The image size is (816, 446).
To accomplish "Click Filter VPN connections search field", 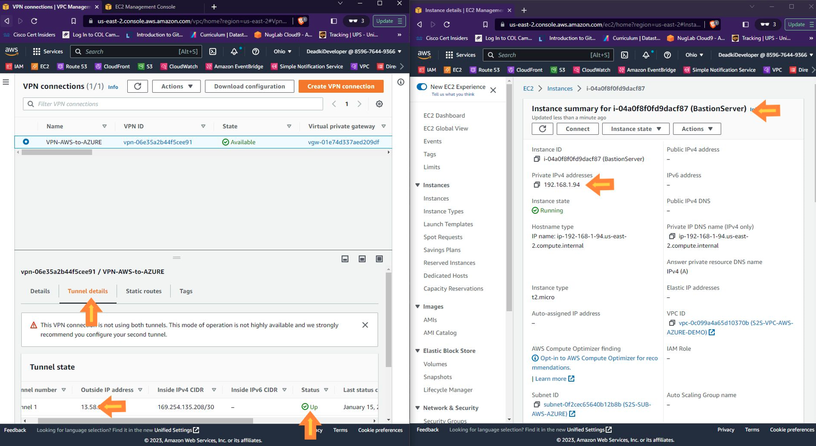I will click(x=173, y=104).
